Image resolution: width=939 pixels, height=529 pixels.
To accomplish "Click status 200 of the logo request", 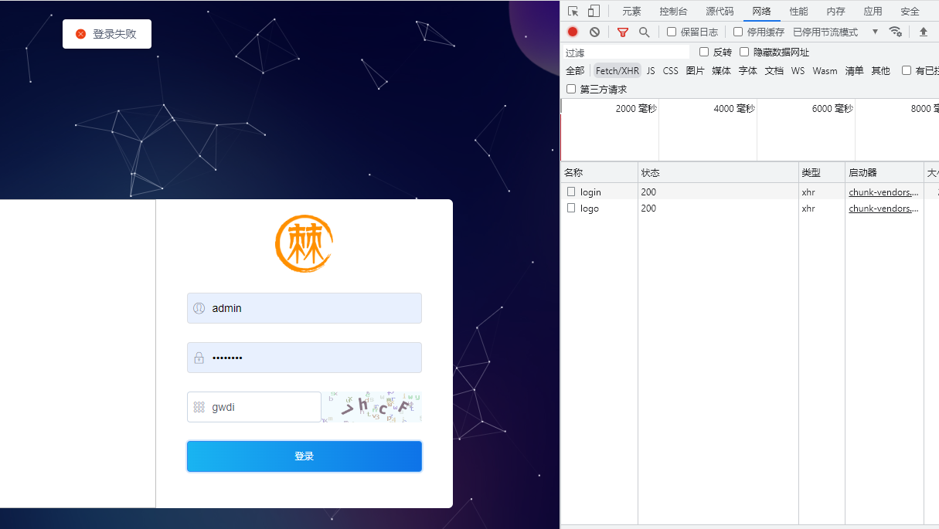I will (648, 209).
